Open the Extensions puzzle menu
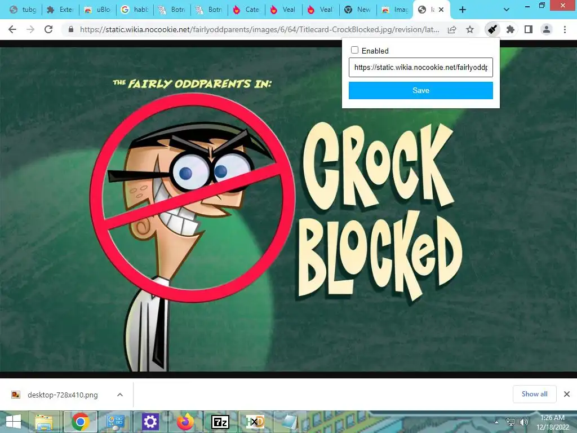Image resolution: width=577 pixels, height=433 pixels. coord(510,29)
